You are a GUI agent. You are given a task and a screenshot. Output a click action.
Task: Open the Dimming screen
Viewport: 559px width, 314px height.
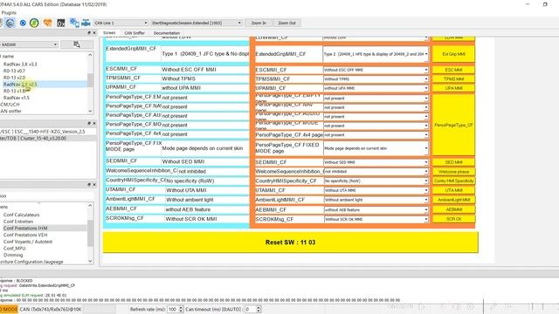point(13,255)
